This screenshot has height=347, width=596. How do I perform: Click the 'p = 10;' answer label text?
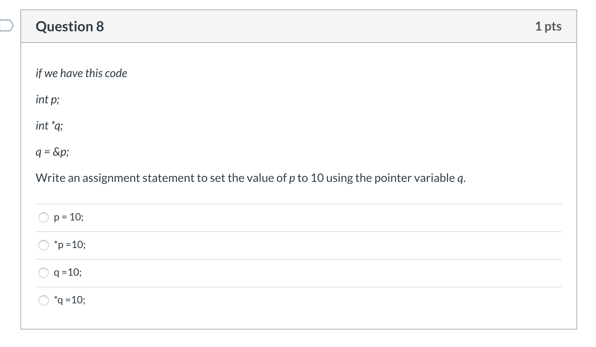click(x=69, y=218)
